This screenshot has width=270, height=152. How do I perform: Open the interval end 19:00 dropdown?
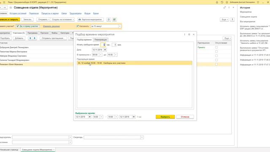tap(116, 54)
